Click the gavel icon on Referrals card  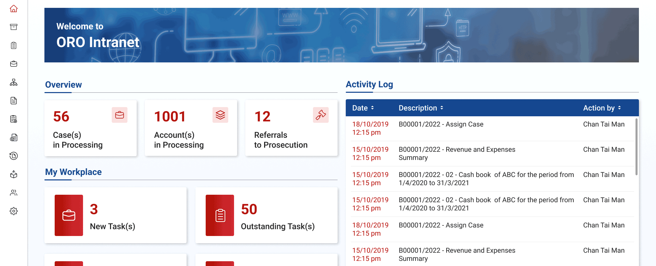coord(320,115)
